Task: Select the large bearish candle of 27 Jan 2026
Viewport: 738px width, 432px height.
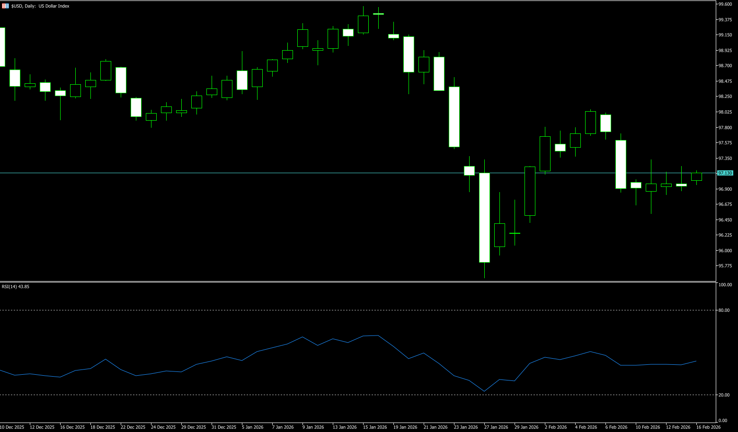Action: [484, 218]
